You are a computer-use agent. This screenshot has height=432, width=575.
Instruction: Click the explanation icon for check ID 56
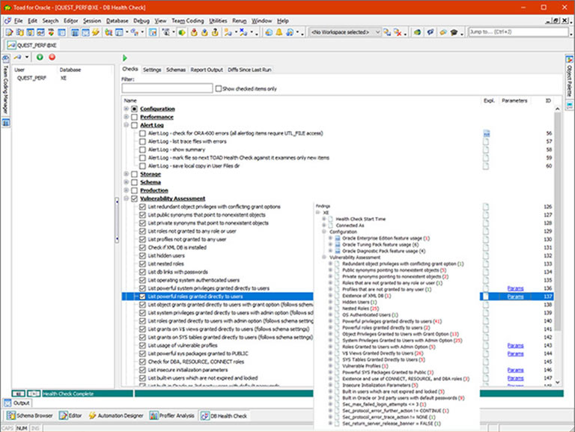[486, 133]
